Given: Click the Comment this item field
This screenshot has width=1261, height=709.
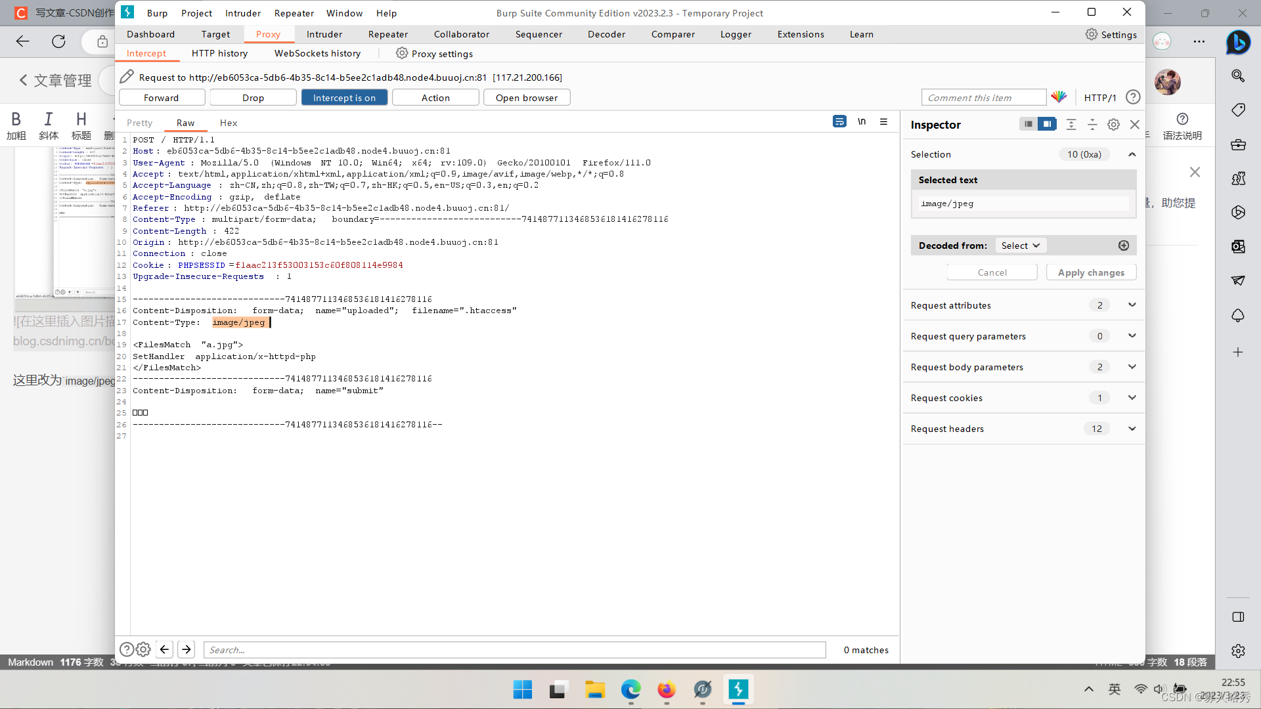Looking at the screenshot, I should pos(983,98).
